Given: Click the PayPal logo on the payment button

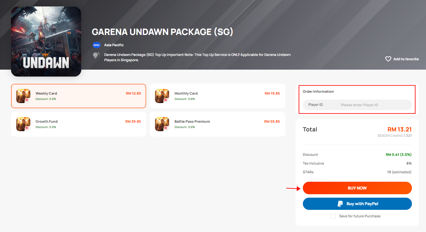Looking at the screenshot, I should [x=340, y=204].
